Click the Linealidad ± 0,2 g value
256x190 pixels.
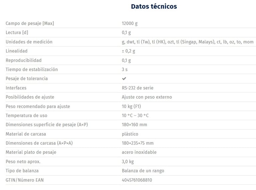128,51
